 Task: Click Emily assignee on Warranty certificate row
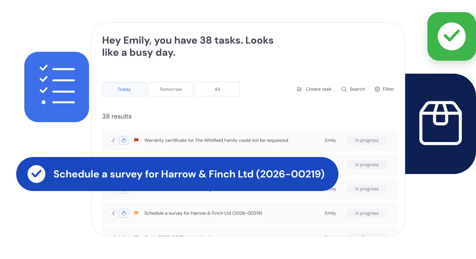click(x=330, y=140)
